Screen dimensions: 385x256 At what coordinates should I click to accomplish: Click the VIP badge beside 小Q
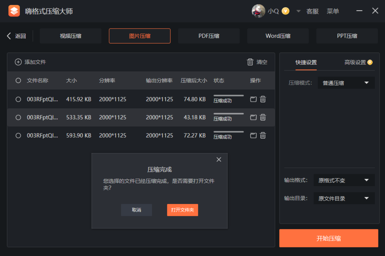[286, 11]
